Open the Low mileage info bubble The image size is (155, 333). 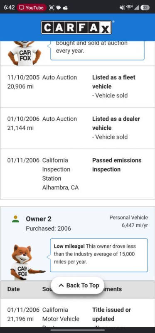click(99, 255)
